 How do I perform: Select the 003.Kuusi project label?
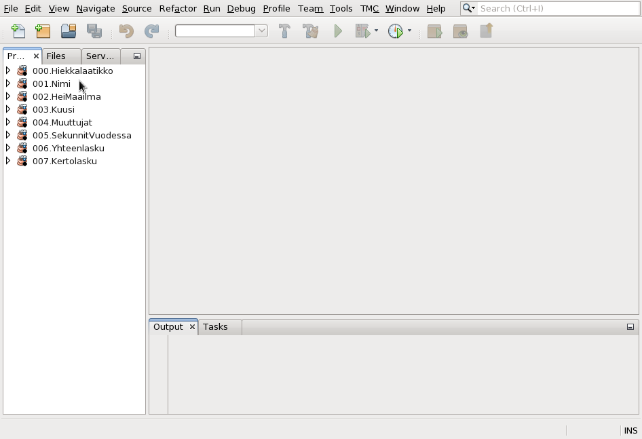[x=54, y=109]
